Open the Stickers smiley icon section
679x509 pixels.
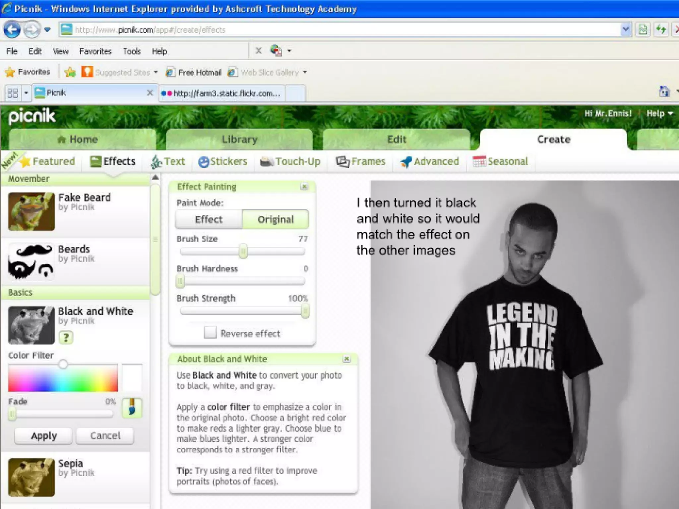222,162
